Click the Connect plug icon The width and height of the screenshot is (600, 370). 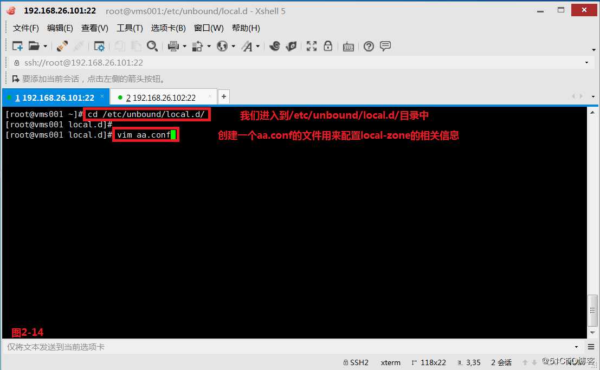point(62,46)
